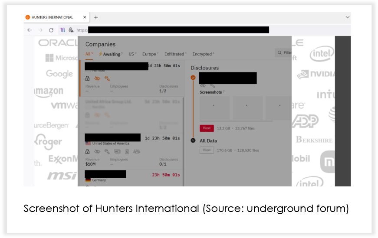Click the lock icon in the first company card

[x=88, y=78]
